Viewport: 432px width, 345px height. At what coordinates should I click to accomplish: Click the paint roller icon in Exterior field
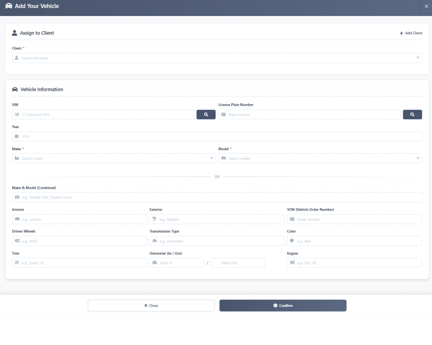pyautogui.click(x=154, y=219)
